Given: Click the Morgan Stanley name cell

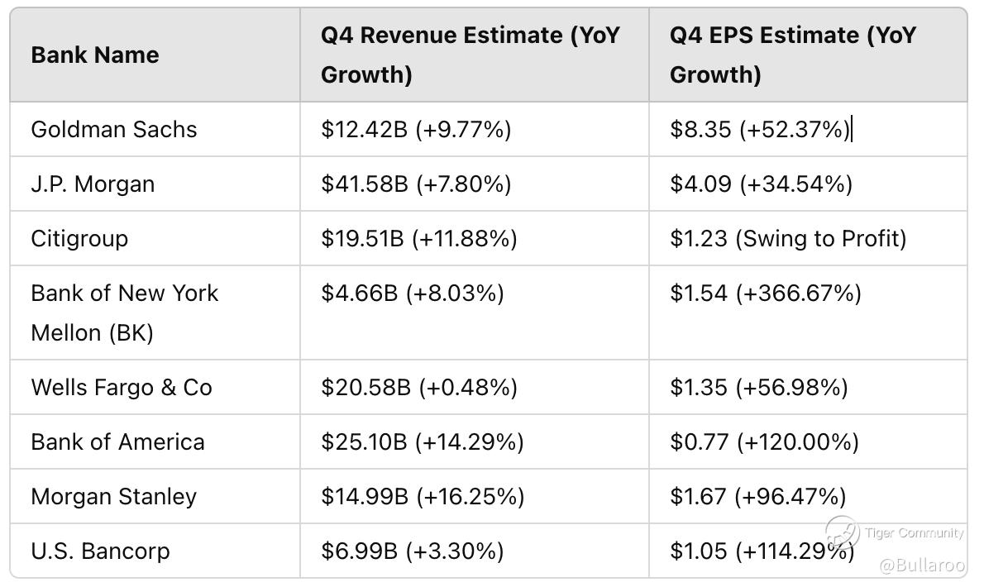Looking at the screenshot, I should coord(113,497).
